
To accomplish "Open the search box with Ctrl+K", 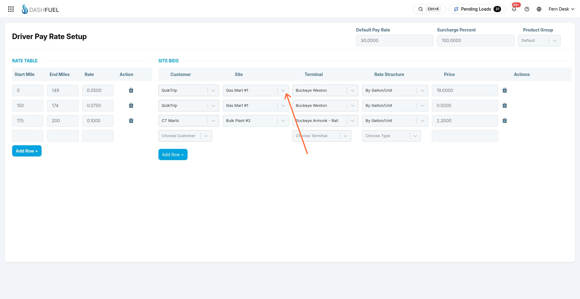I will pos(429,9).
